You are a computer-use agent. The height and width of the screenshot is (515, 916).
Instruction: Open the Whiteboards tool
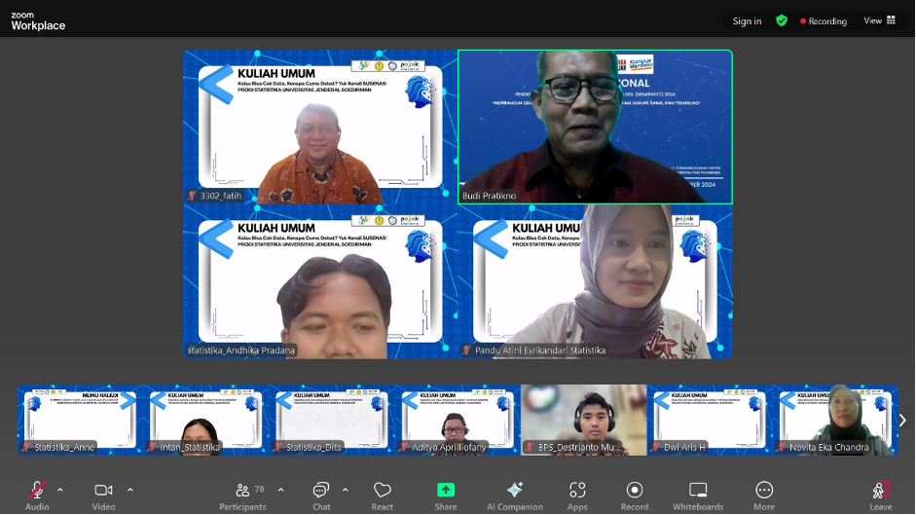click(698, 495)
